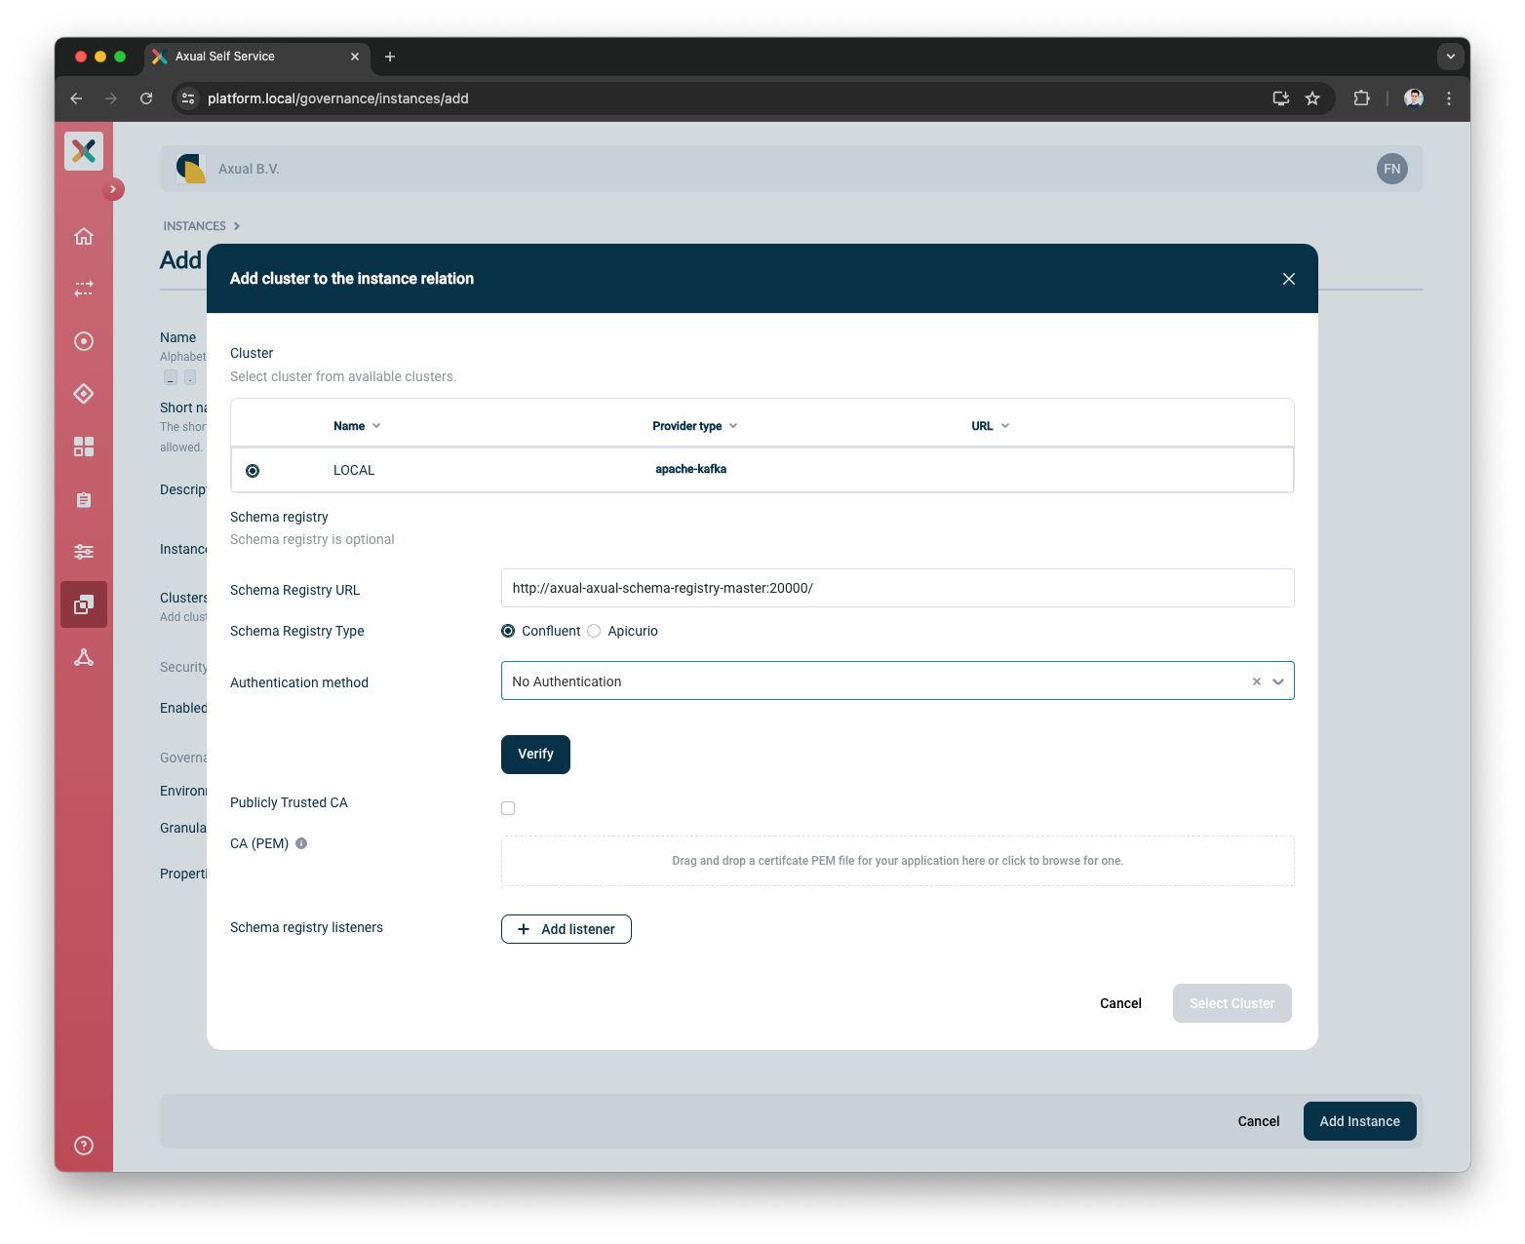Open the Home icon in sidebar
Image resolution: width=1525 pixels, height=1244 pixels.
coord(84,236)
